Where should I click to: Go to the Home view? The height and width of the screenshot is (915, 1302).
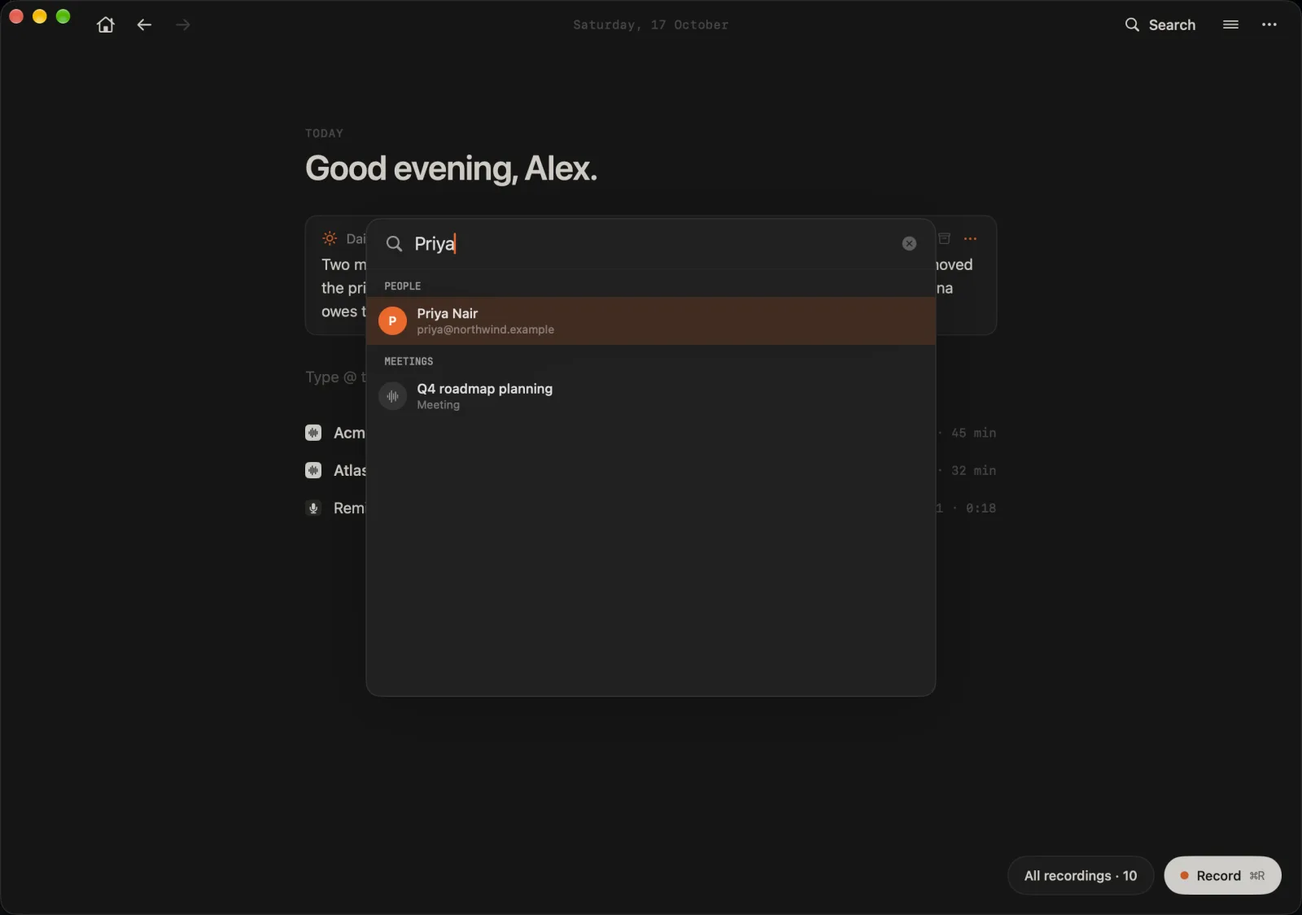106,24
